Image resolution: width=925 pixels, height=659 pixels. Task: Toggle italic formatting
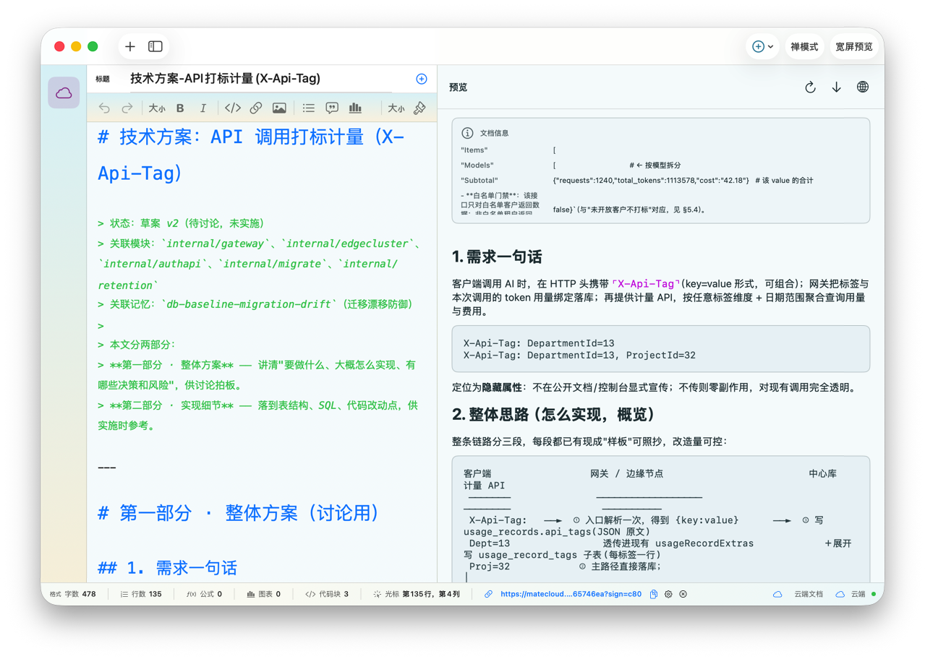pyautogui.click(x=203, y=108)
